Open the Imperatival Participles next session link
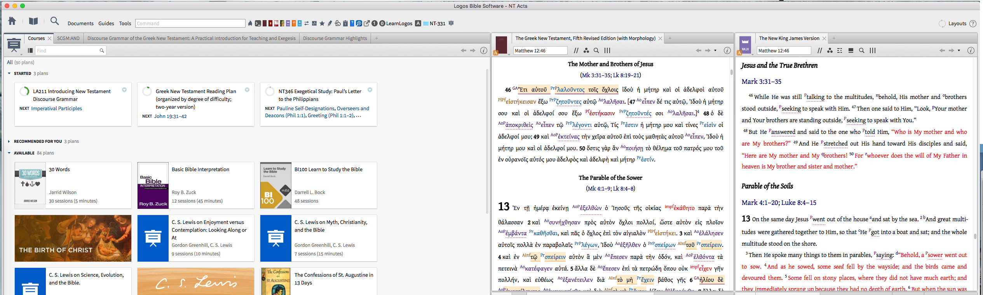Screen dimensions: 983x295 pyautogui.click(x=57, y=108)
